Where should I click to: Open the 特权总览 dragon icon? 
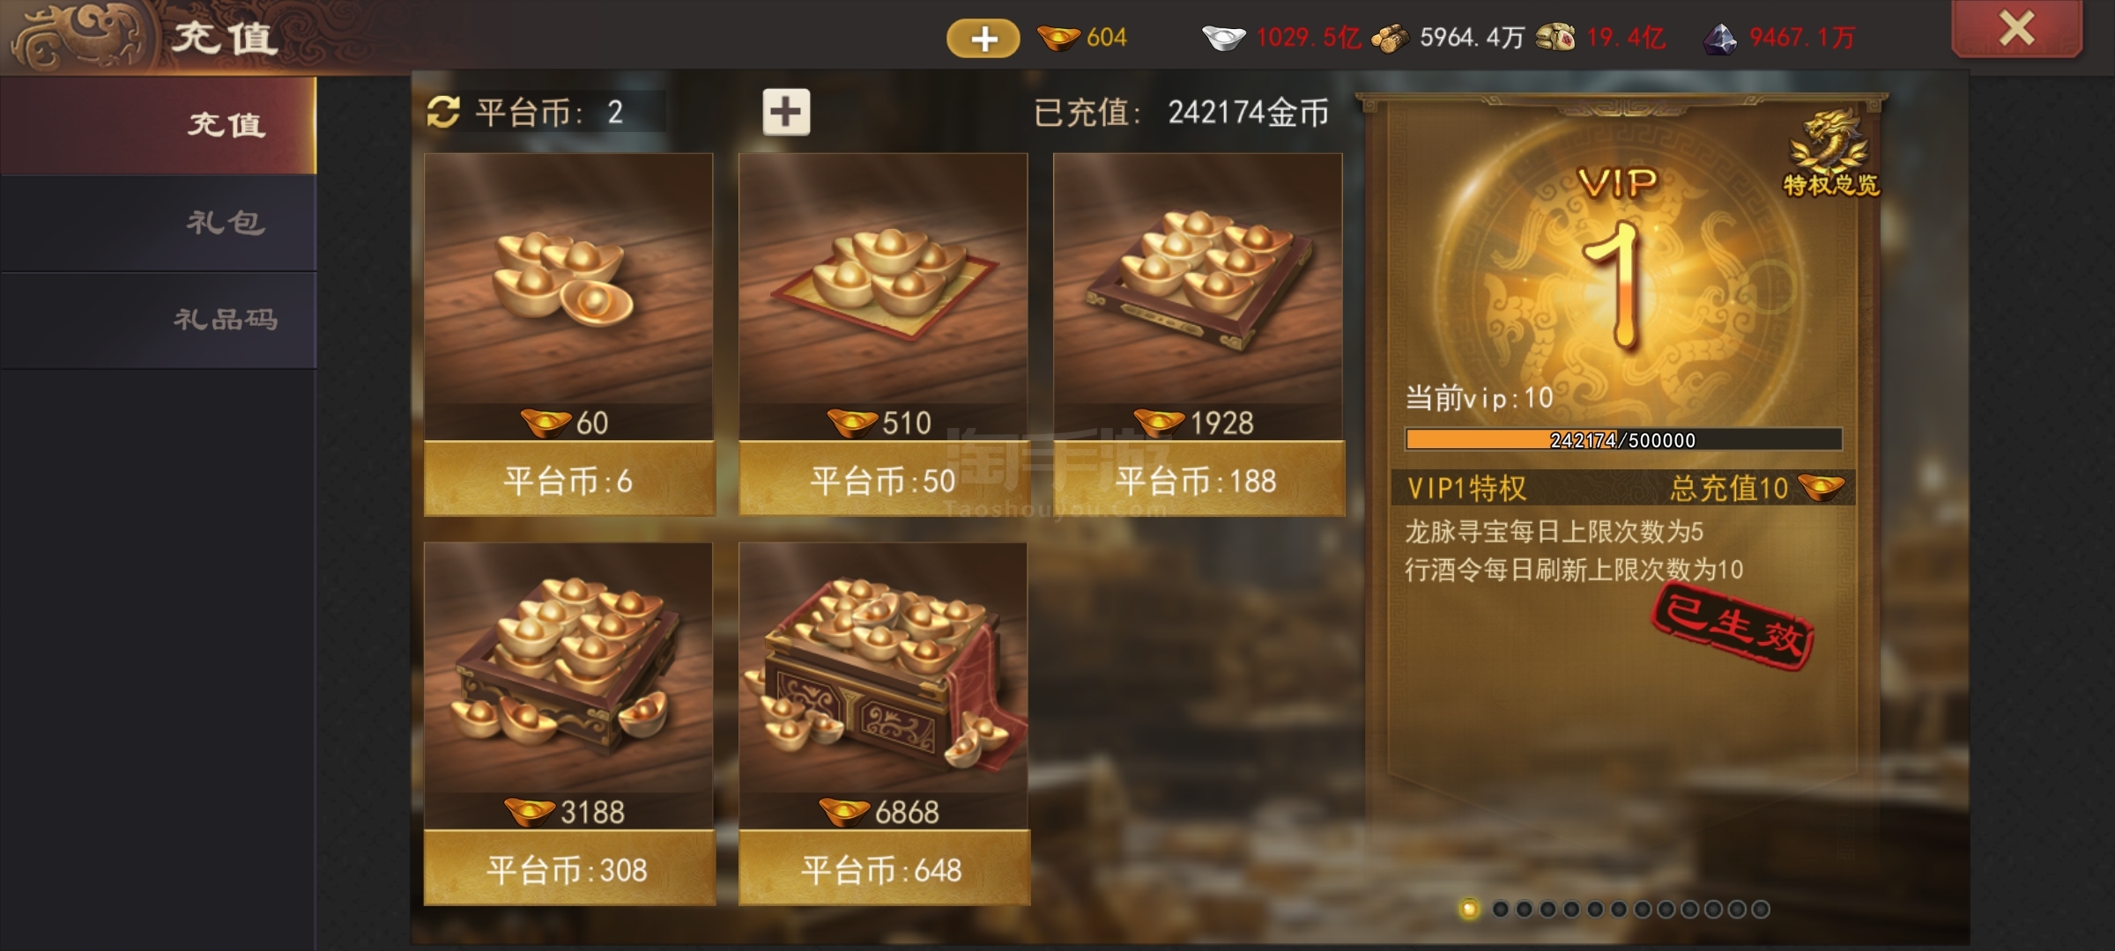point(1831,152)
